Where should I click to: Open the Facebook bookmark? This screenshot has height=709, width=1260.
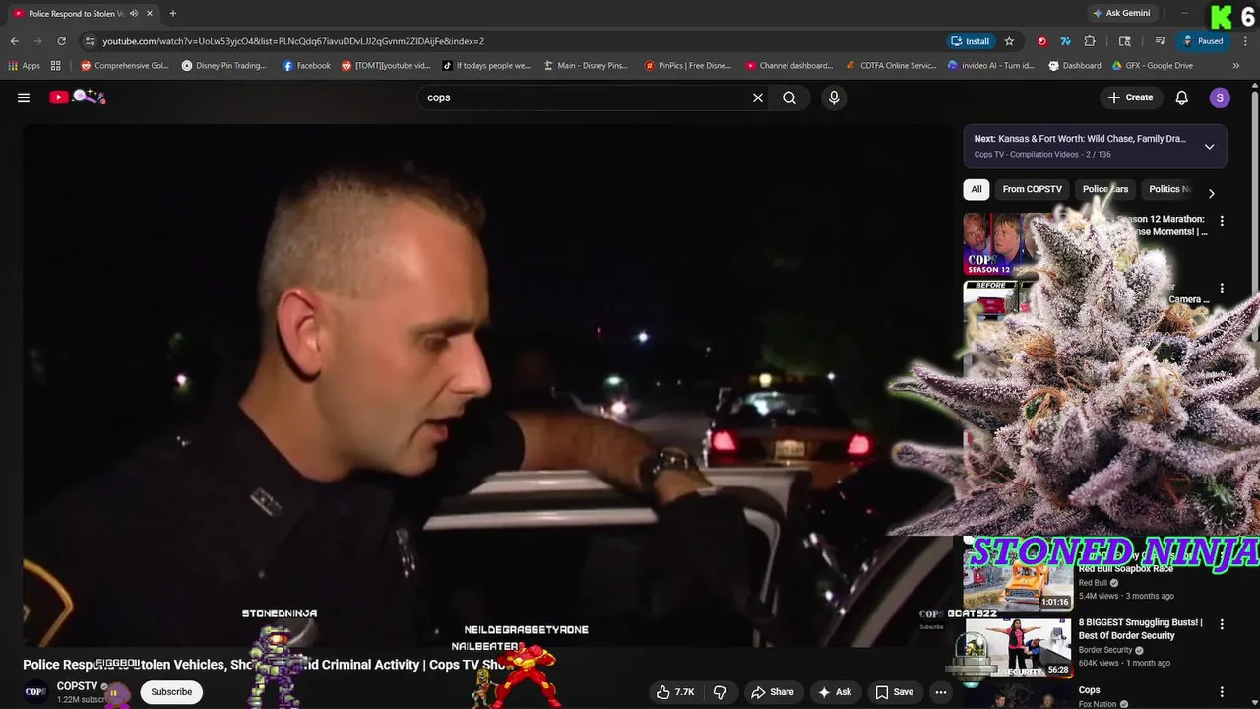pos(306,66)
